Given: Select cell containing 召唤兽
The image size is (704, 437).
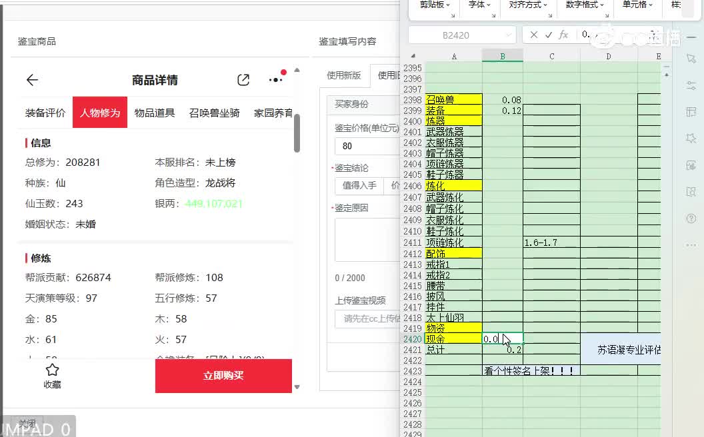Looking at the screenshot, I should 454,100.
